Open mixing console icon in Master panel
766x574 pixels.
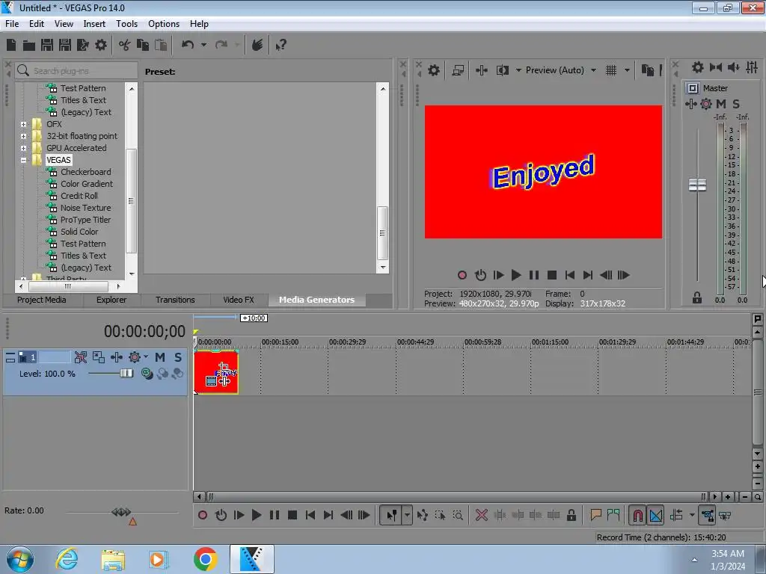pos(752,67)
